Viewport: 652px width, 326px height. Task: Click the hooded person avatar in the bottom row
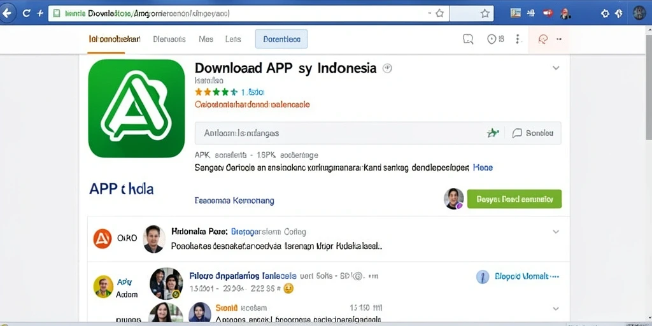point(199,313)
